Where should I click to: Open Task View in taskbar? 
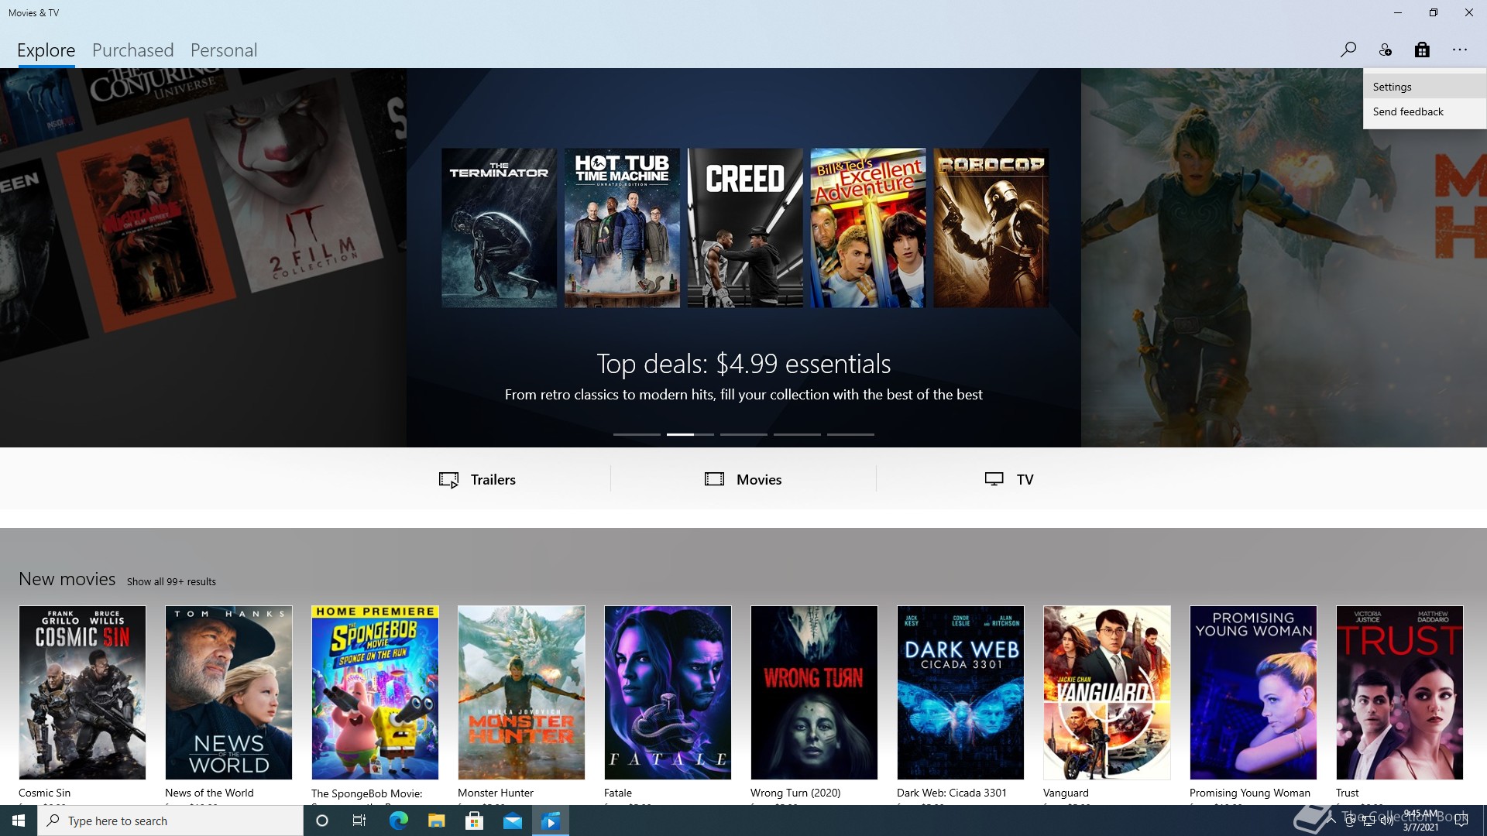(x=359, y=821)
